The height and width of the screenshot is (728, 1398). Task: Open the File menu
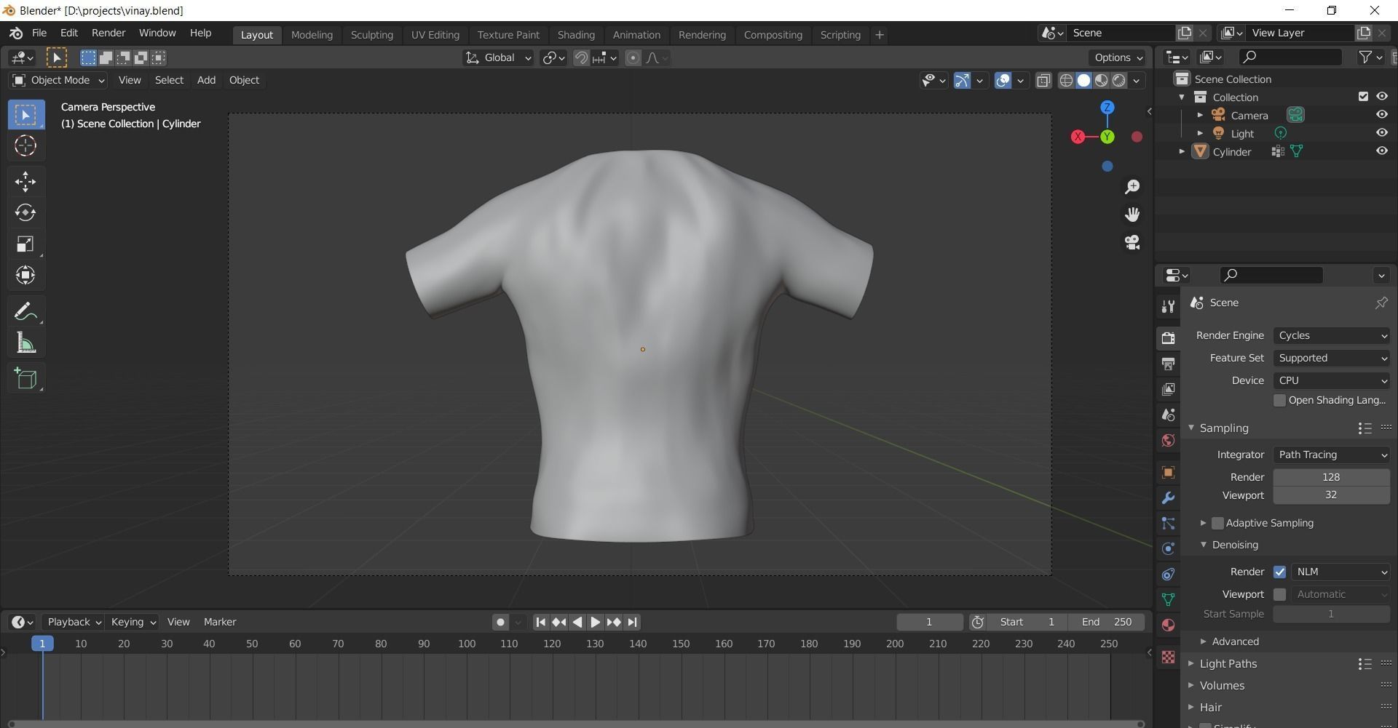click(39, 33)
